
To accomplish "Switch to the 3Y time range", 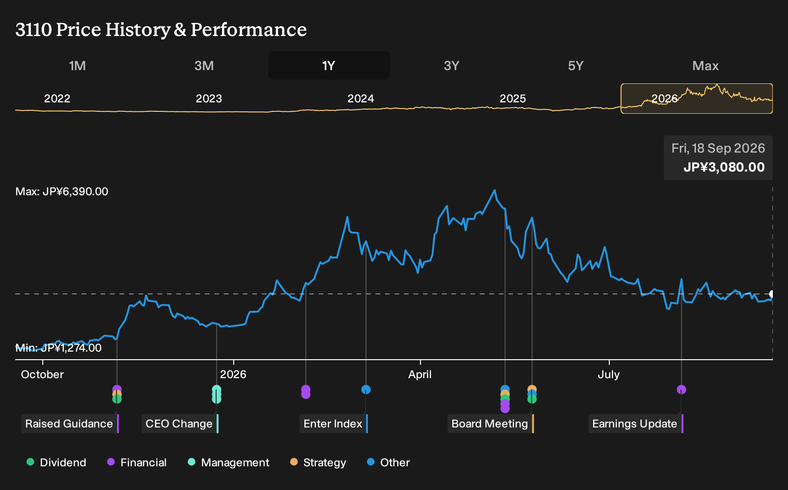I will [451, 65].
